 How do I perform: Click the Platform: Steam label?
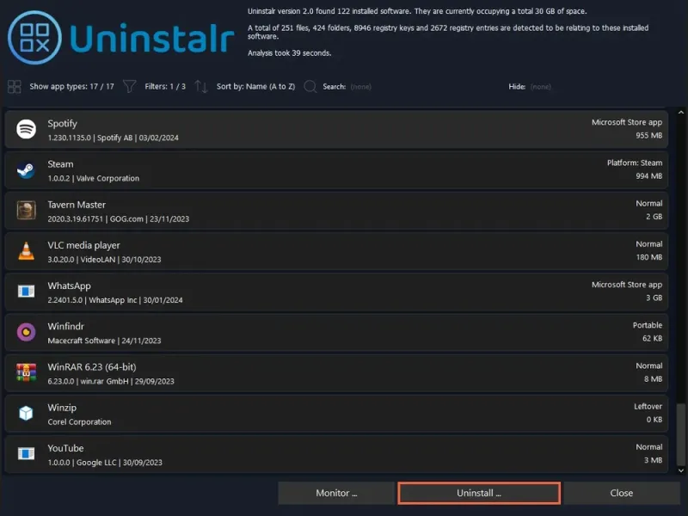pyautogui.click(x=635, y=163)
